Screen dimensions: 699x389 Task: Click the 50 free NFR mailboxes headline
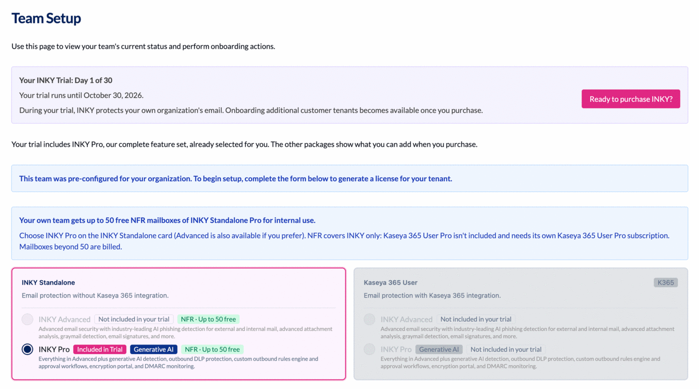pyautogui.click(x=167, y=220)
